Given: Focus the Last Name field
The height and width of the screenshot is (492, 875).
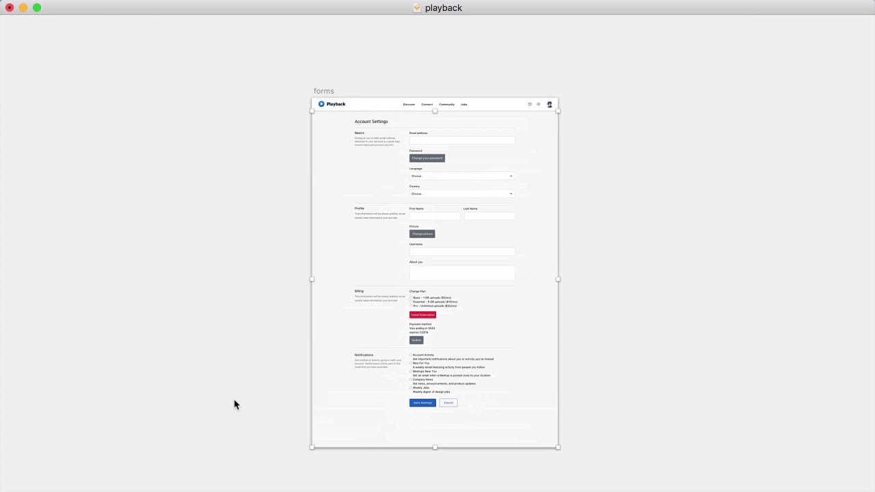Looking at the screenshot, I should point(489,216).
